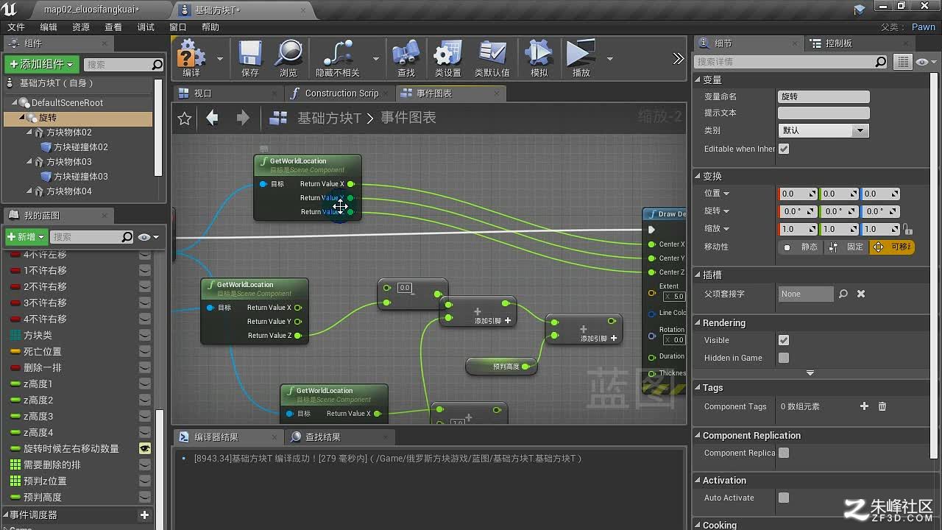Open the Rotation (旋转) type dropdown in Transform

[717, 211]
